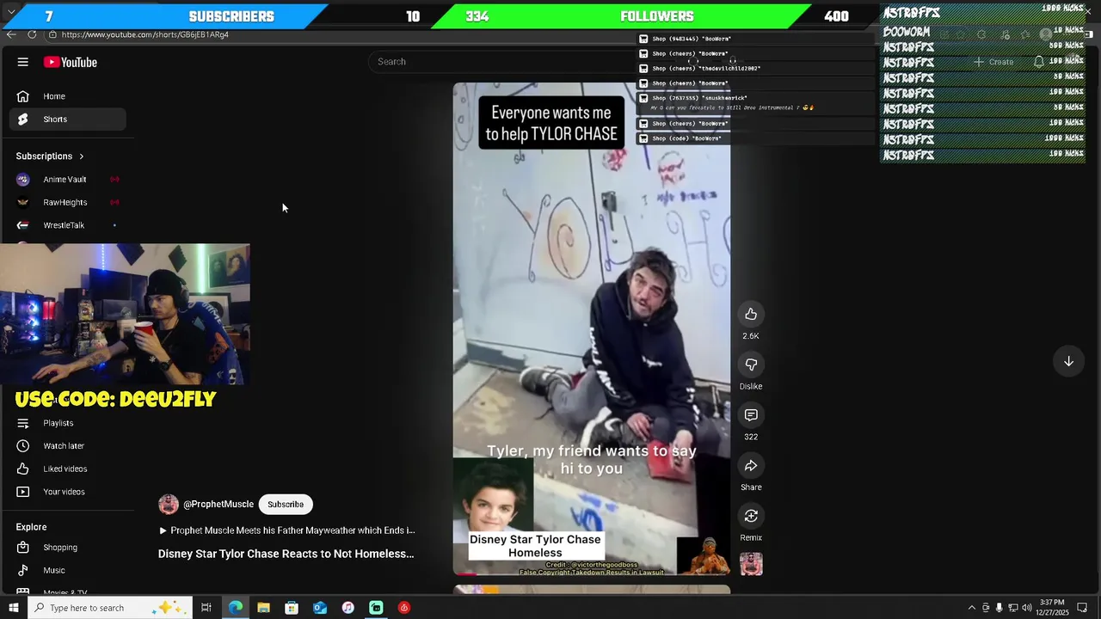This screenshot has width=1101, height=619.
Task: Open the Windows notification center
Action: (1082, 608)
